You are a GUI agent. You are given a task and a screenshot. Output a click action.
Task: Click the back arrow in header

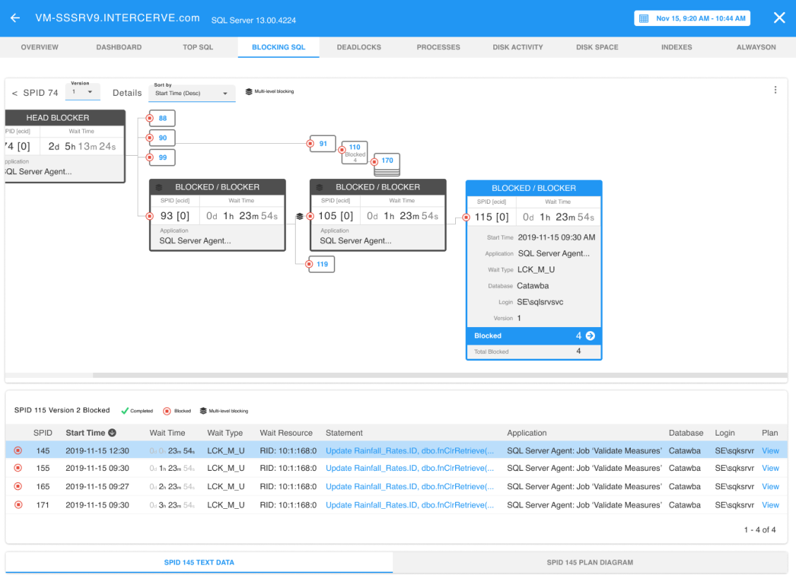(x=15, y=18)
